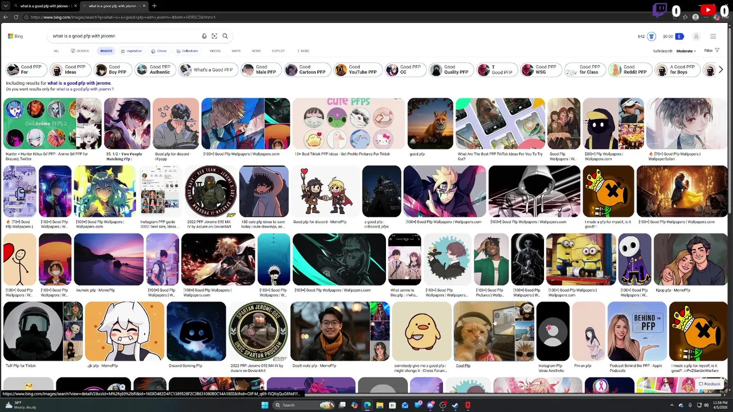Click the Feedback button at bottom right
The image size is (733, 412).
[710, 384]
